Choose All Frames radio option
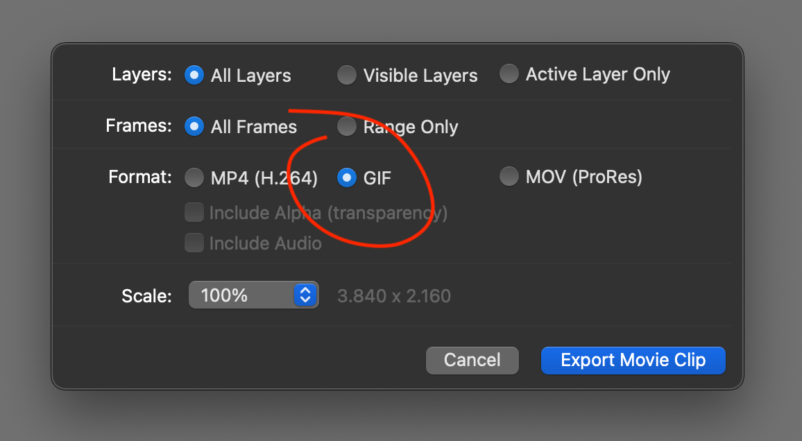Image resolution: width=802 pixels, height=441 pixels. (x=194, y=126)
